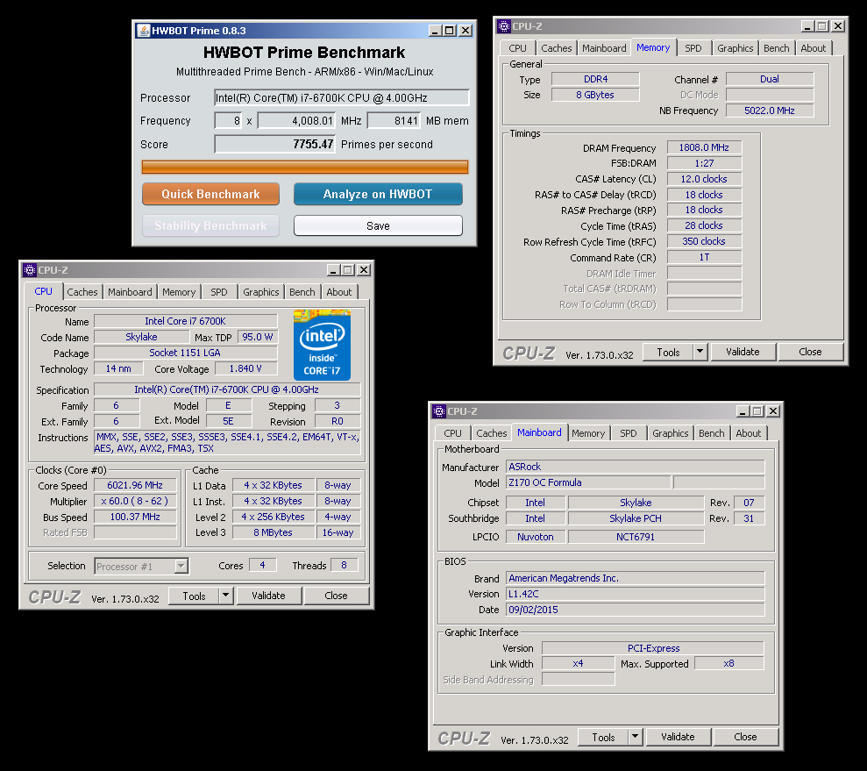This screenshot has width=867, height=771.
Task: Click the Intel inside Core i7 logo
Action: click(322, 345)
